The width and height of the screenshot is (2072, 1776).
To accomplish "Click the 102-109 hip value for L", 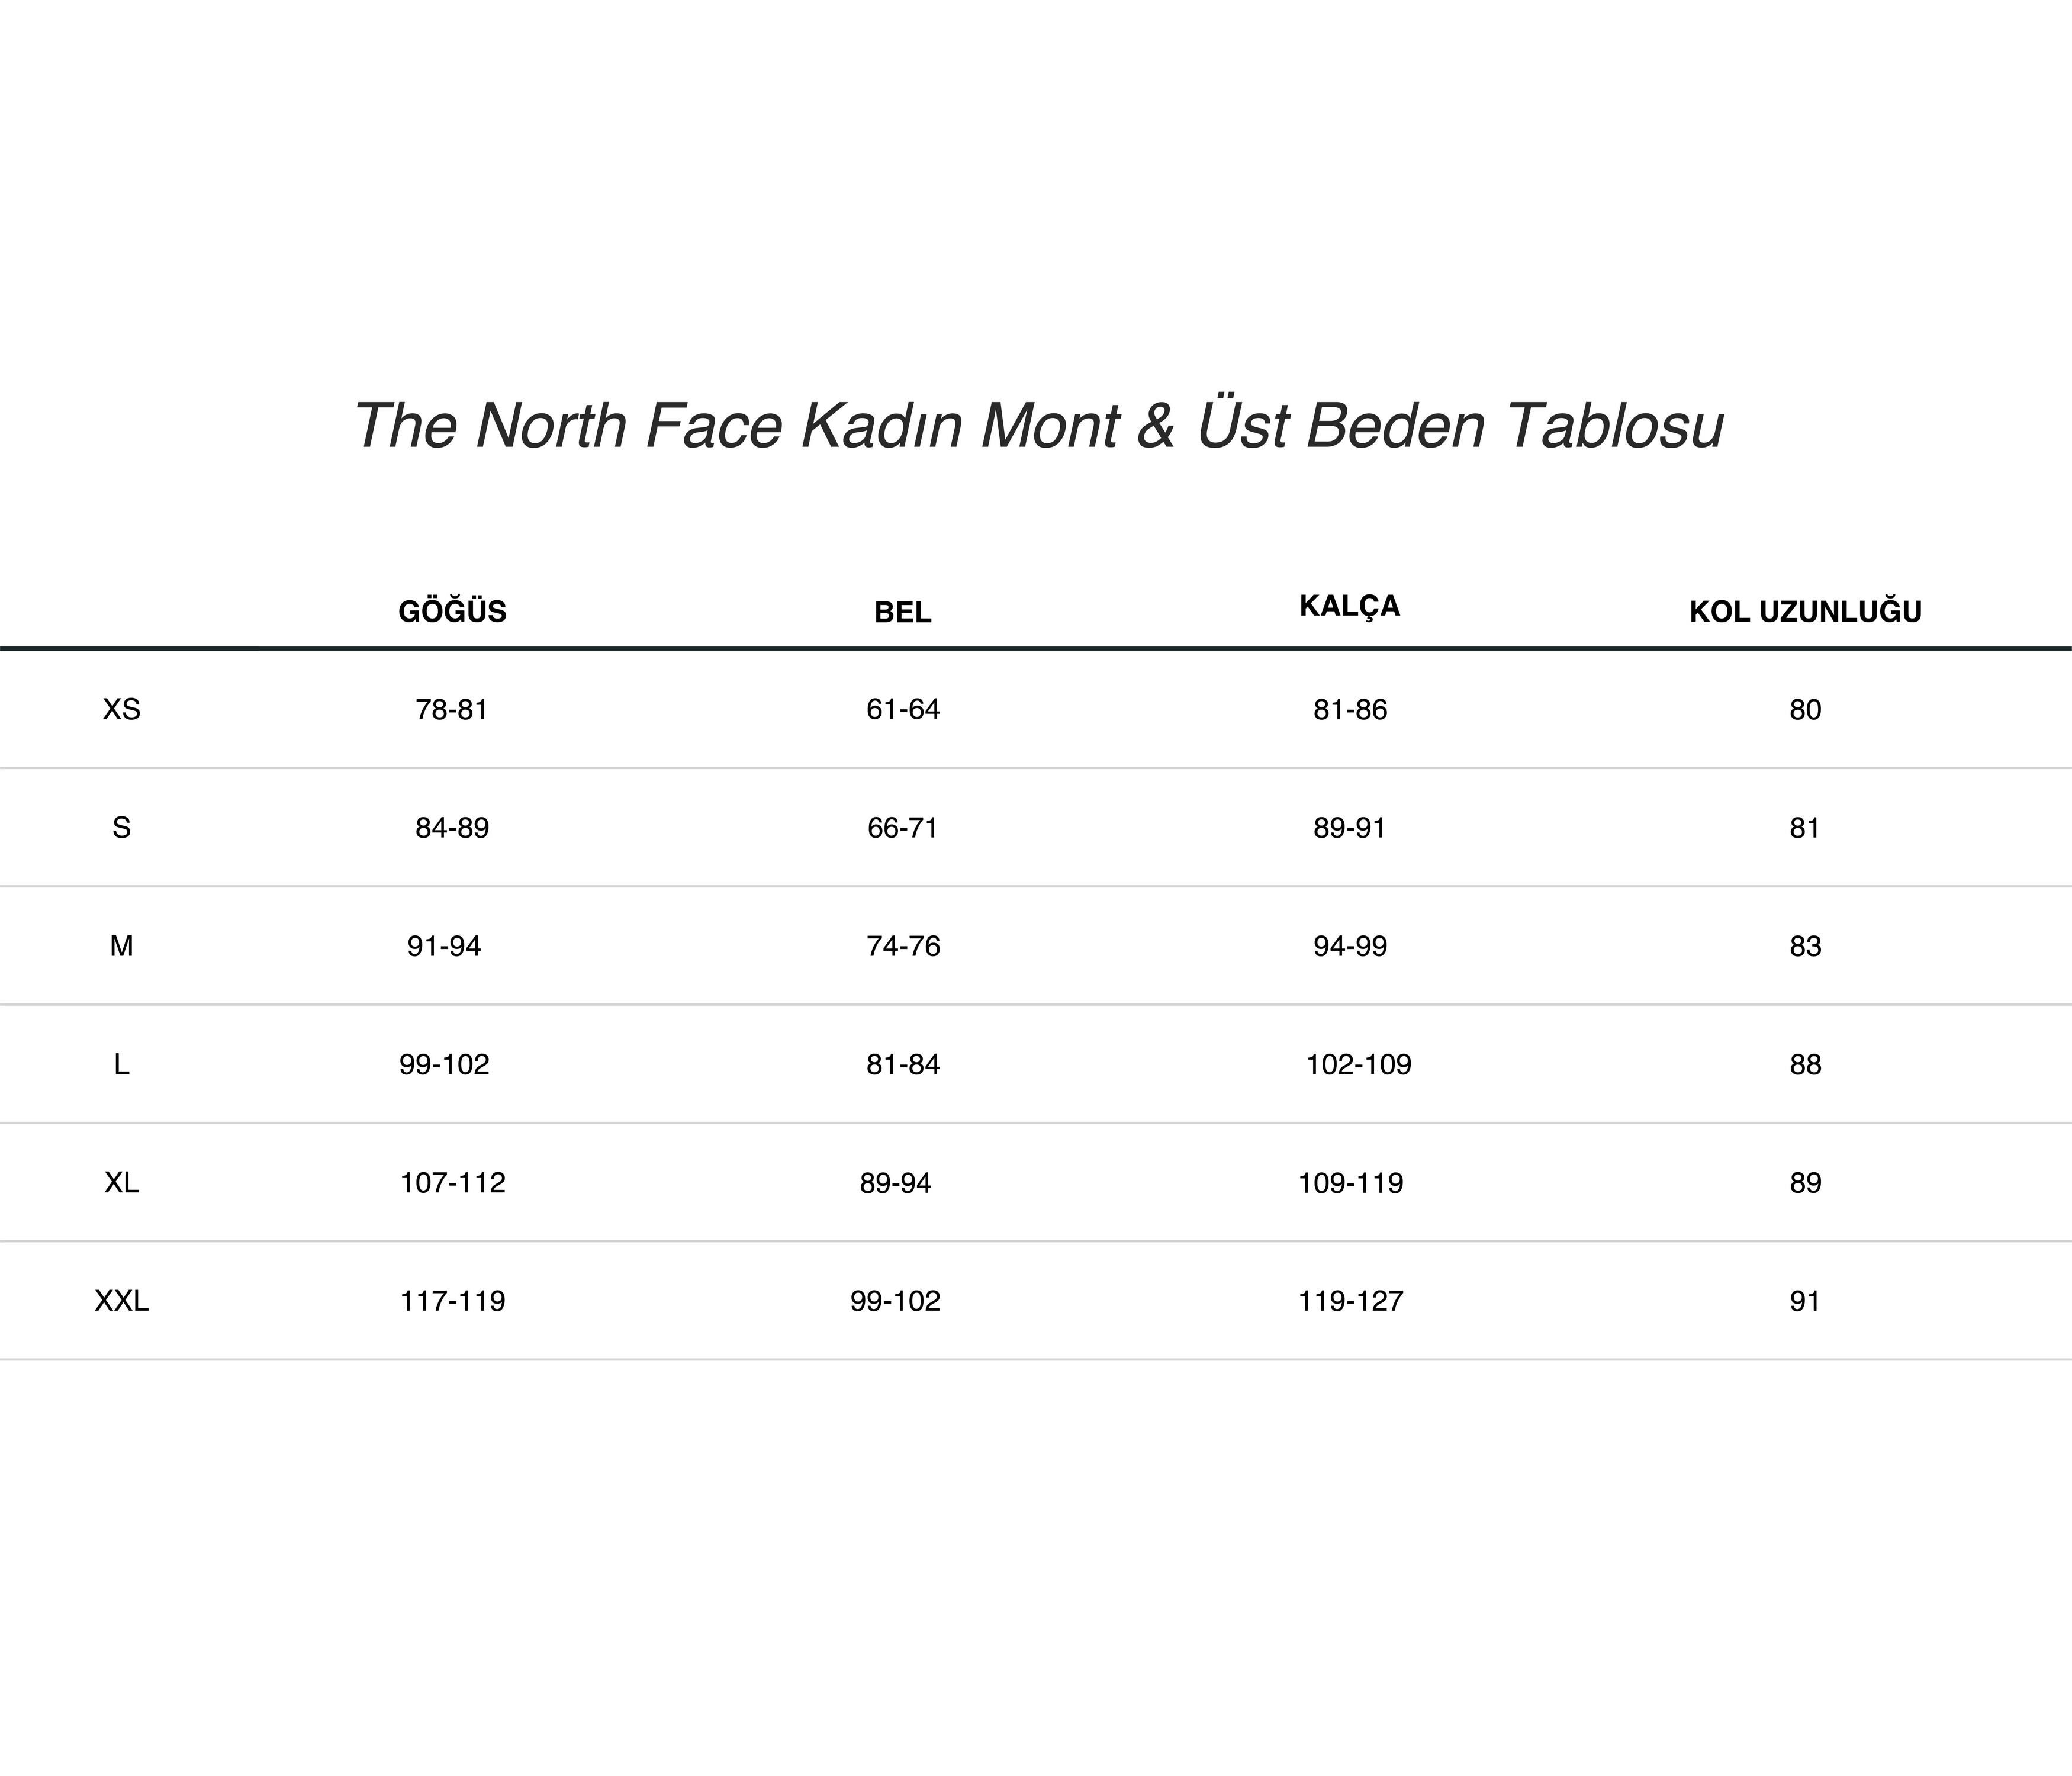I will [x=1358, y=1064].
